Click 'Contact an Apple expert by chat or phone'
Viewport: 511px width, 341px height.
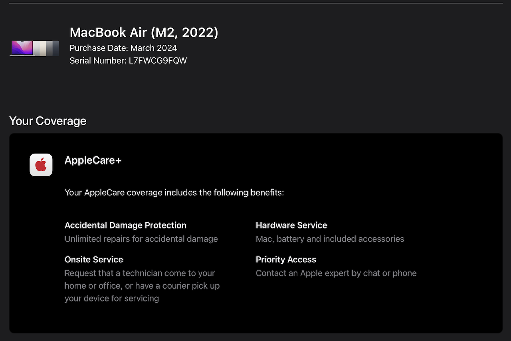tap(336, 273)
